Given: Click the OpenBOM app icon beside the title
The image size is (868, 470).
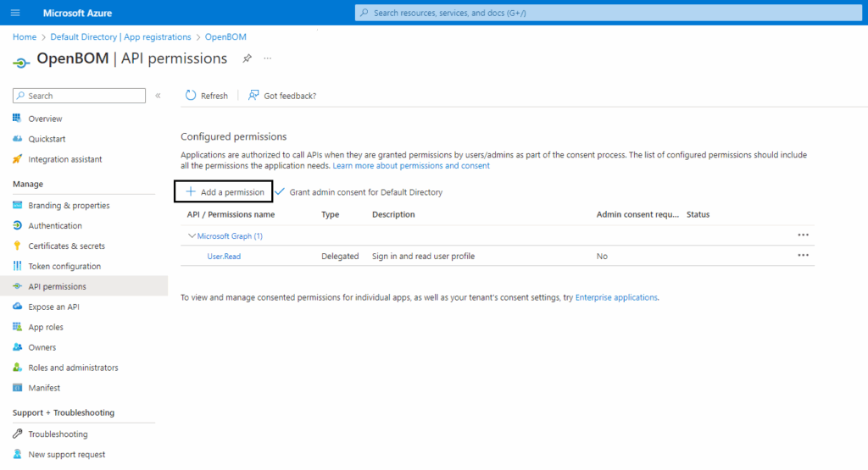Looking at the screenshot, I should [21, 63].
